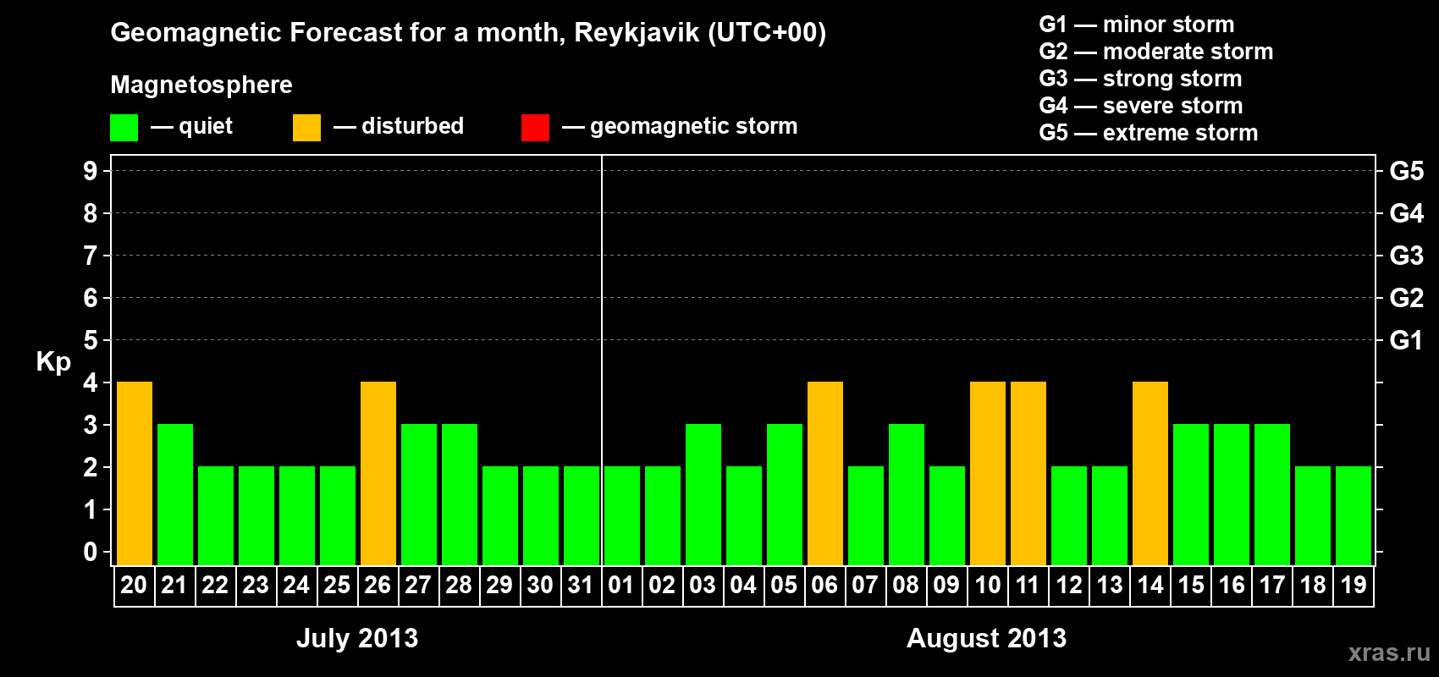This screenshot has width=1439, height=677.
Task: Click the green quiet legend swatch
Action: coord(124,128)
